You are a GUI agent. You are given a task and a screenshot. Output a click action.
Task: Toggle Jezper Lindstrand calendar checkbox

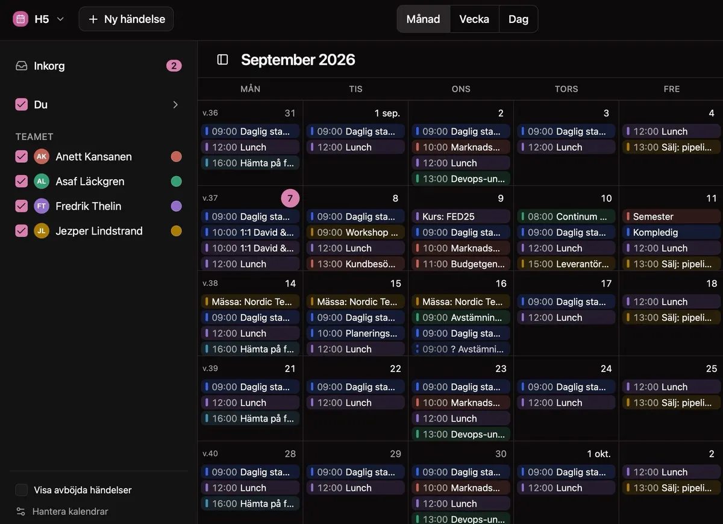tap(22, 231)
